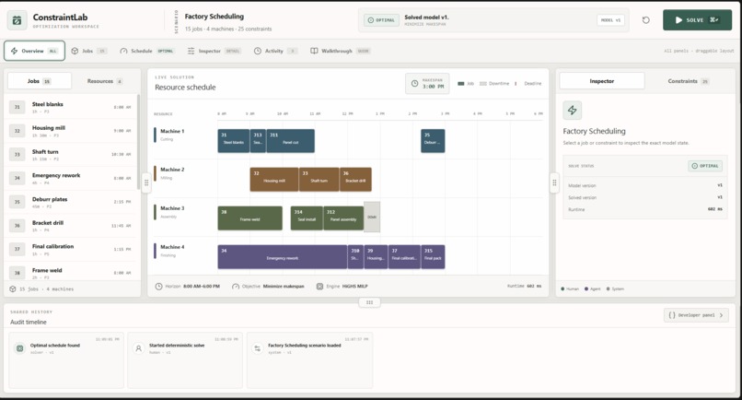Select the Steel blanks job row
742x400 pixels.
pyautogui.click(x=70, y=107)
